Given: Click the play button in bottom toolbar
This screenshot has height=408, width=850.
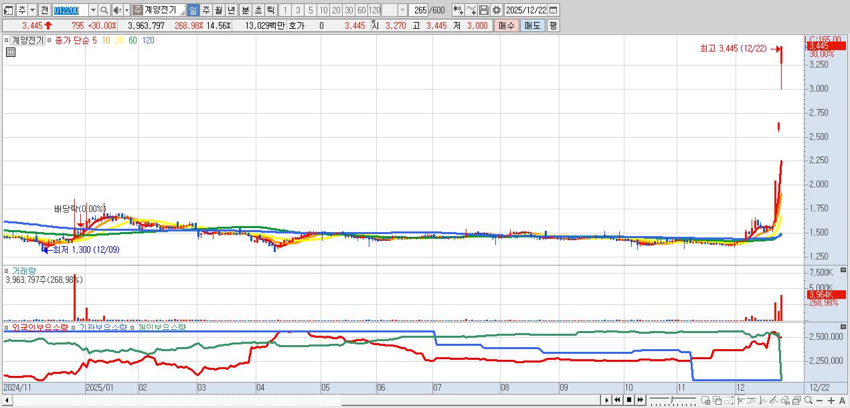Looking at the screenshot, I should click(x=607, y=400).
